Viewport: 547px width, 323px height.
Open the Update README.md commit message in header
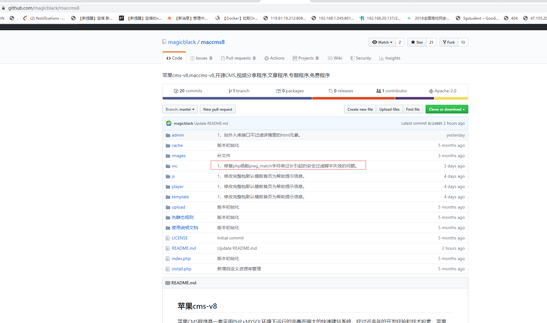pyautogui.click(x=211, y=123)
